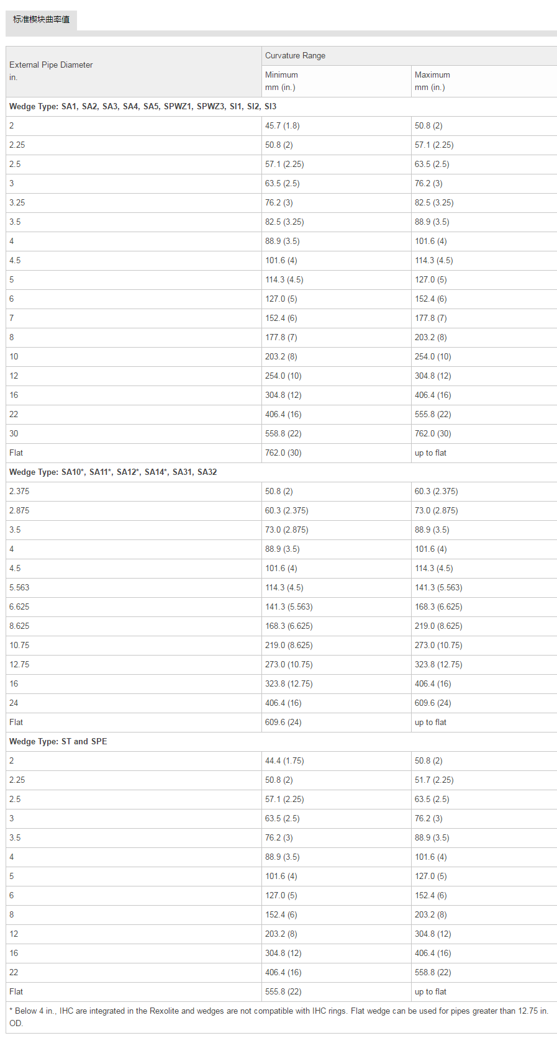Image resolution: width=557 pixels, height=1046 pixels.
Task: Select the Minimum mm (in.) column header
Action: (x=281, y=81)
